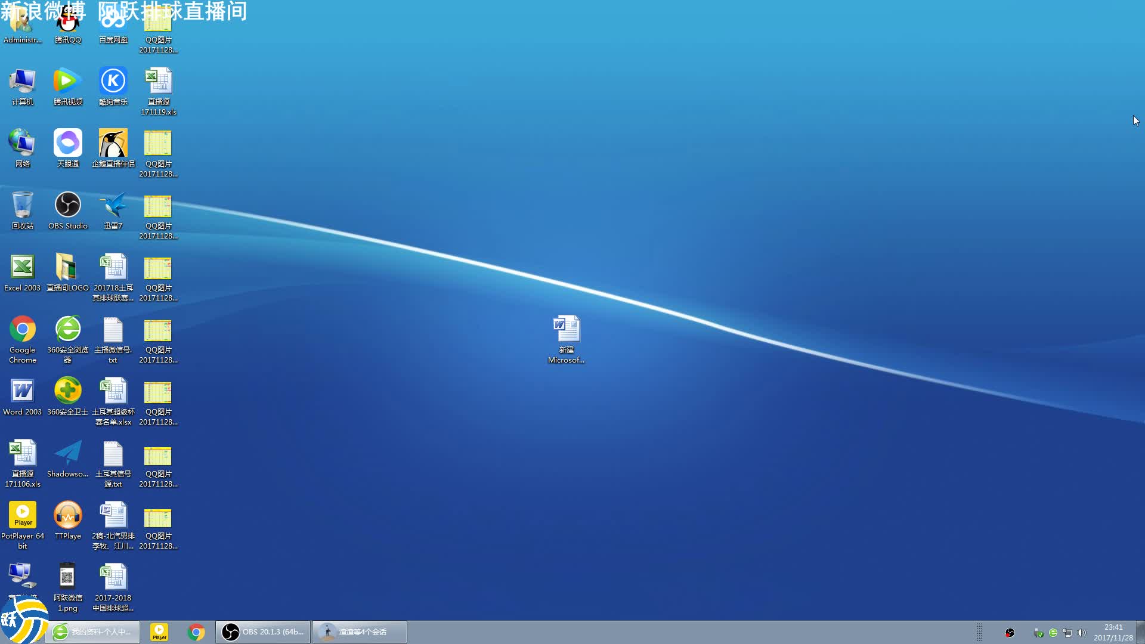Select the TTPlayer headphone icon
1145x644 pixels.
pyautogui.click(x=67, y=515)
